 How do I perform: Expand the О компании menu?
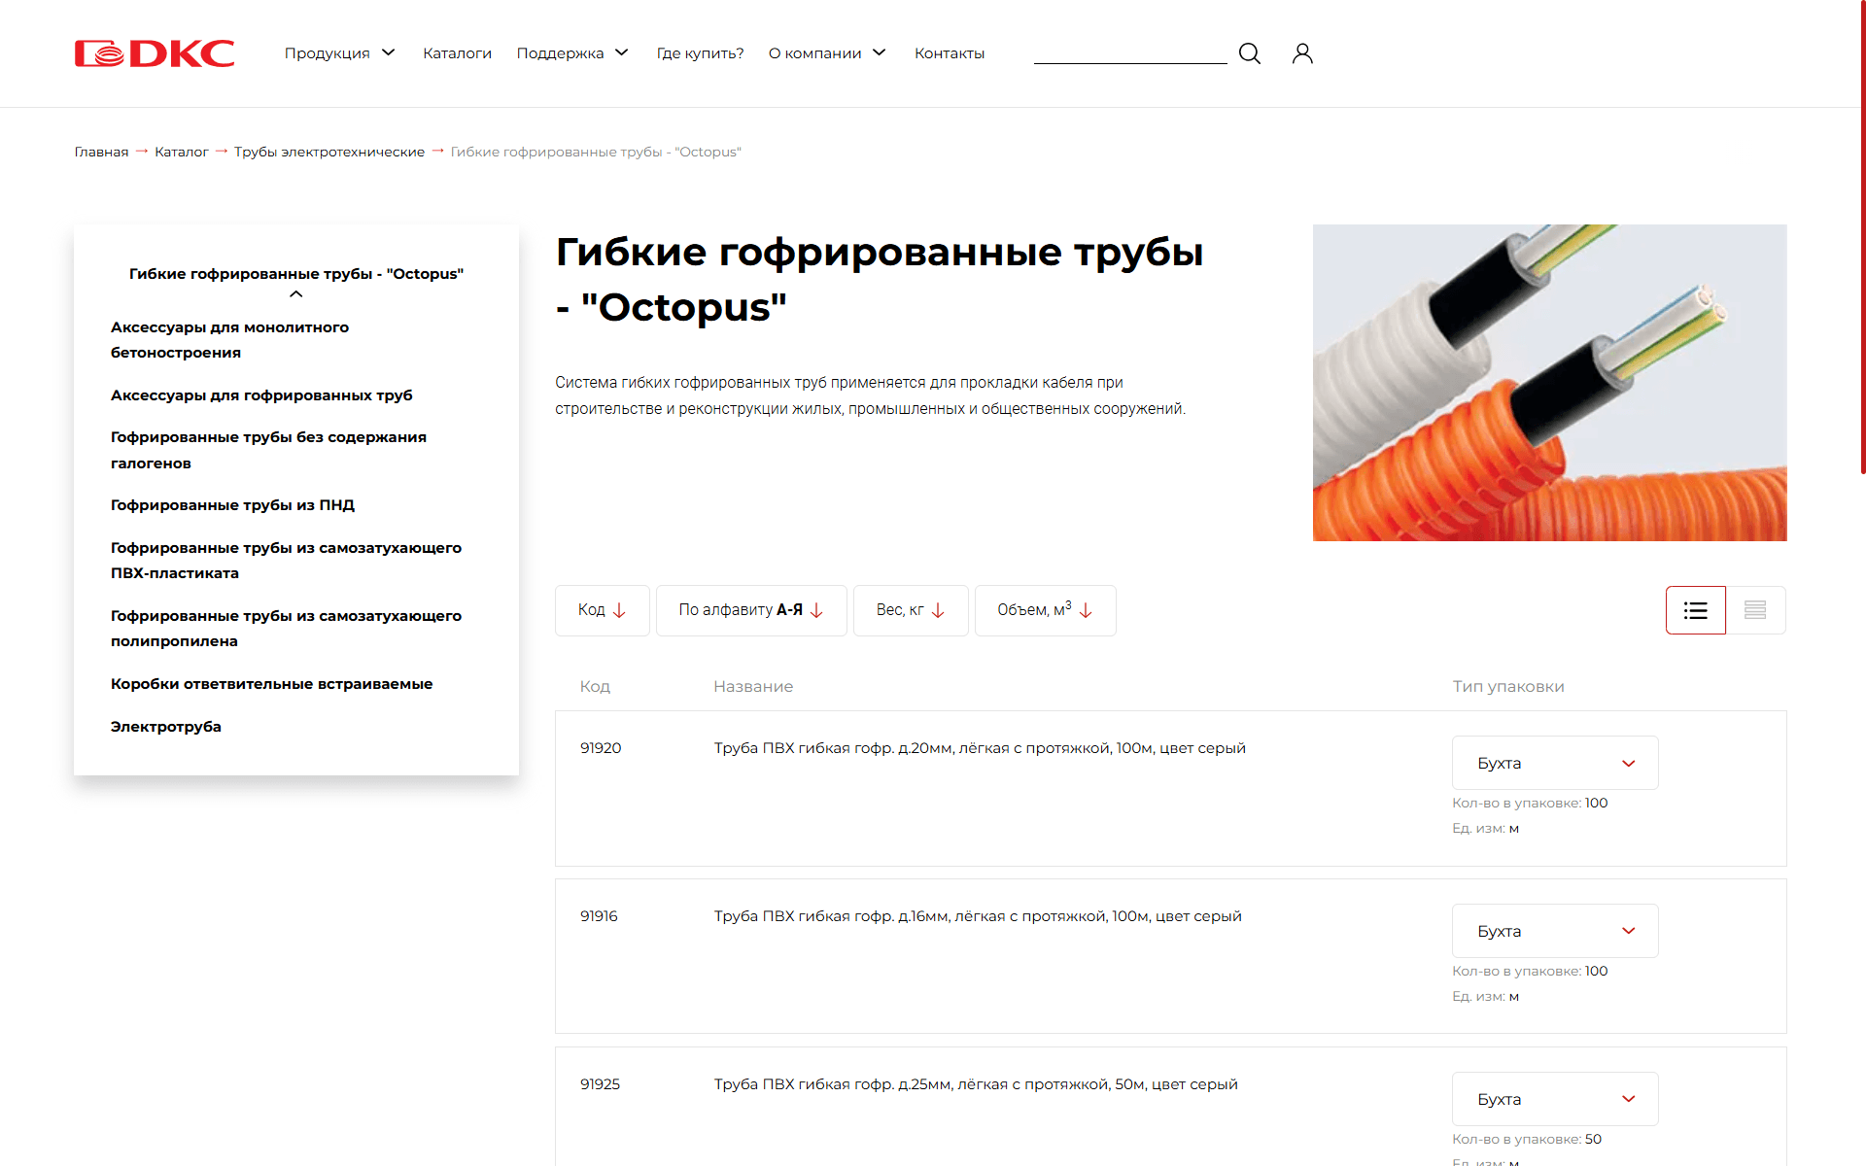click(x=827, y=53)
